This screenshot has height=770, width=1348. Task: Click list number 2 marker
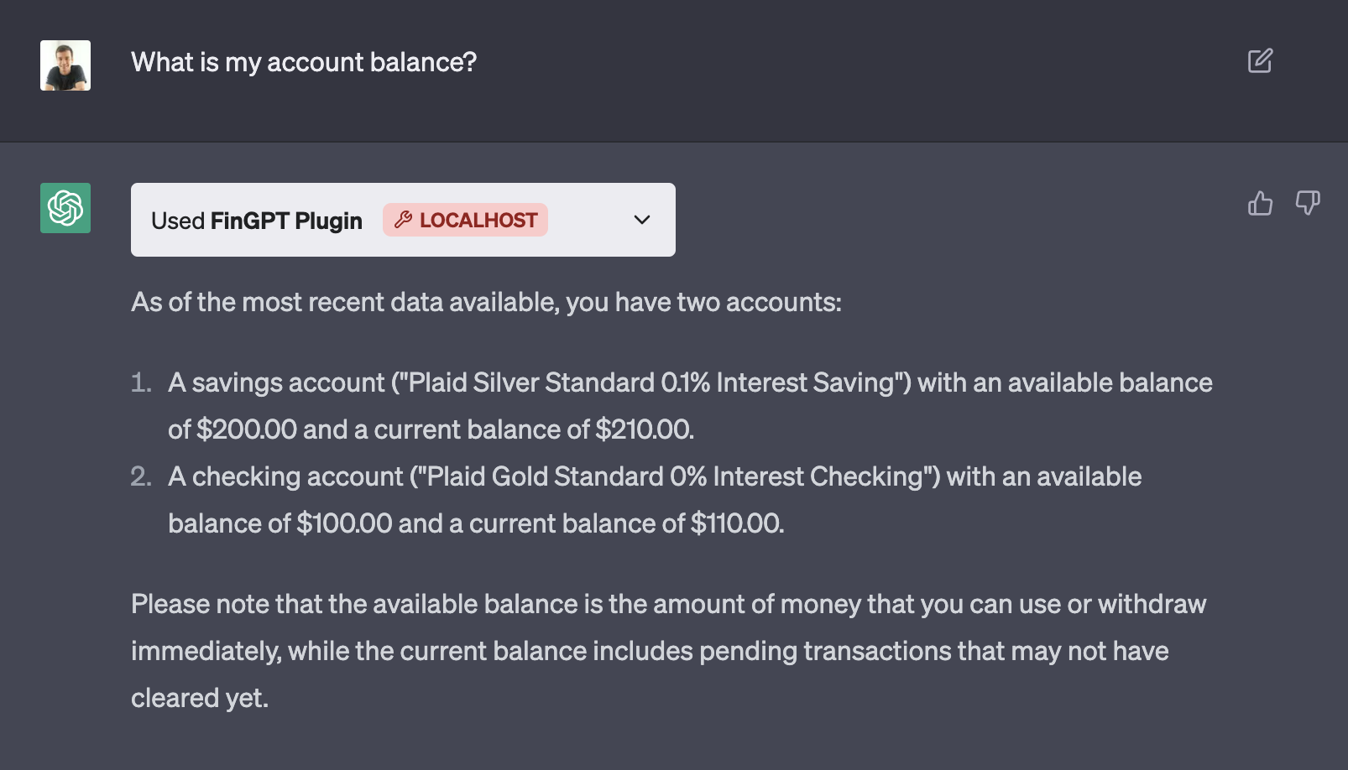[141, 476]
